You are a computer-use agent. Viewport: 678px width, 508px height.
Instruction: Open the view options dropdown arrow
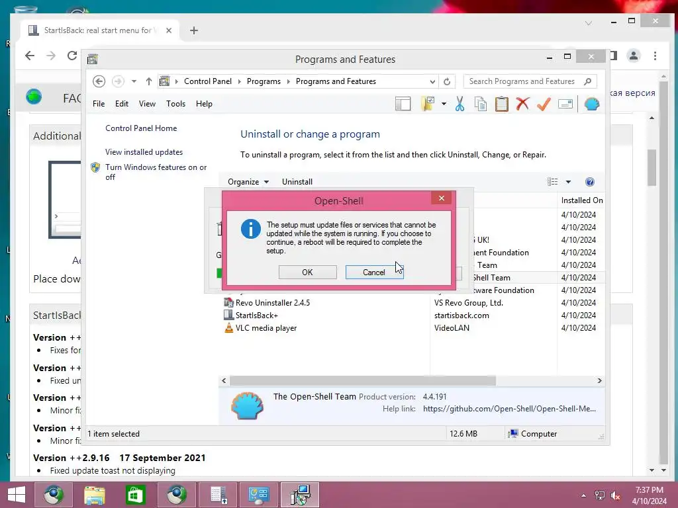point(568,182)
